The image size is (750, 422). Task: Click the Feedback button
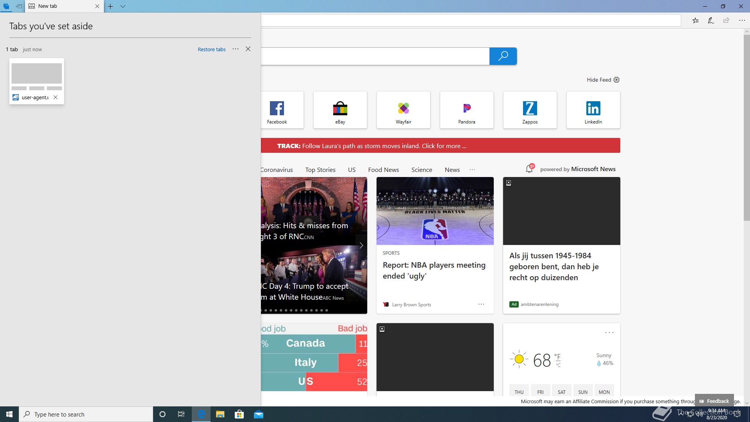coord(714,401)
